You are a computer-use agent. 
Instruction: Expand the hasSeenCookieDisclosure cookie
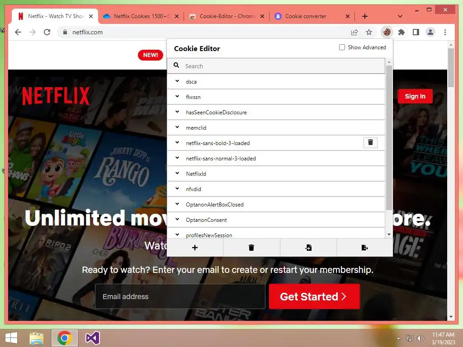coord(177,112)
